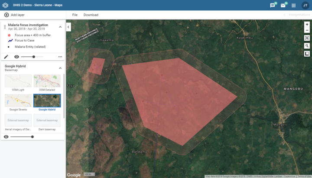Click the small red focus area near Yawema
Viewport: 312px width, 178px height.
(97, 66)
